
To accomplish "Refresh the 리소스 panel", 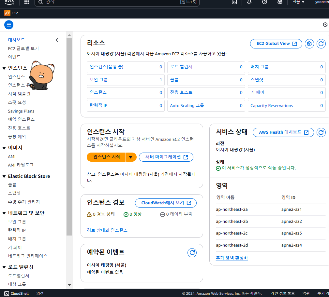I will pyautogui.click(x=321, y=44).
